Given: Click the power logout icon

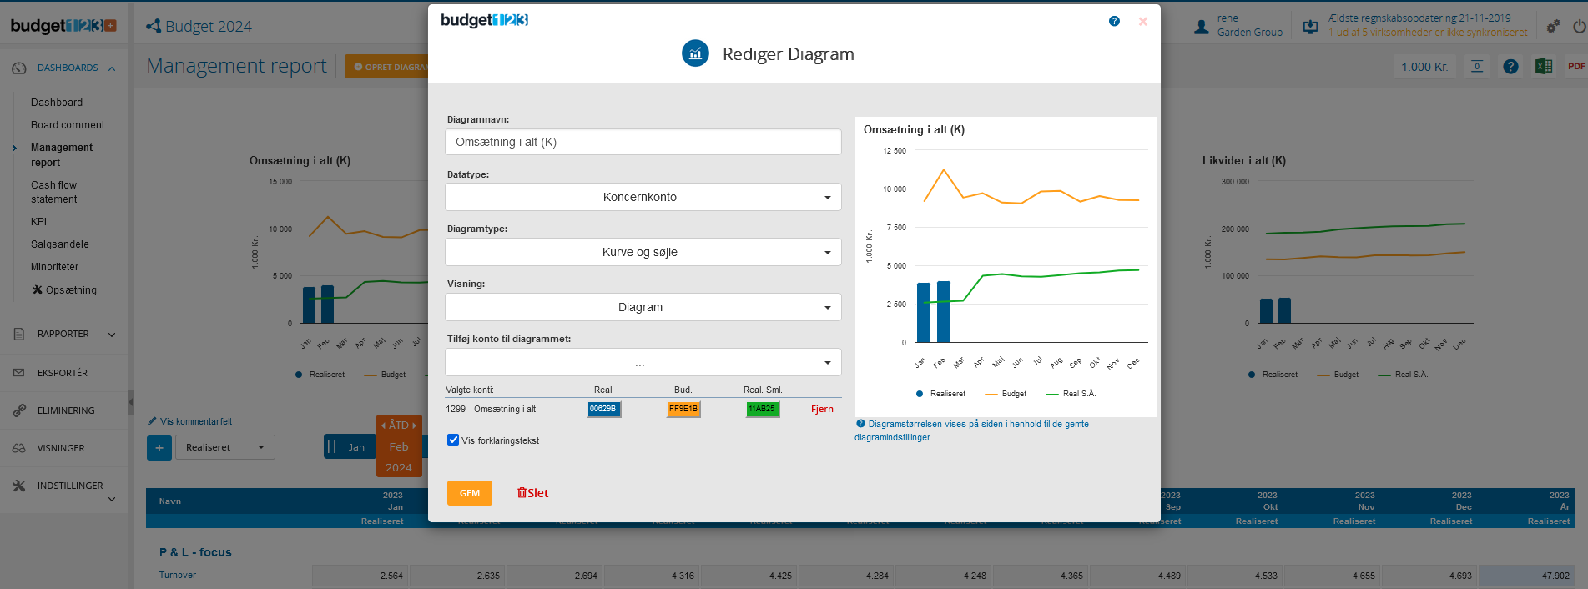Looking at the screenshot, I should [1579, 27].
